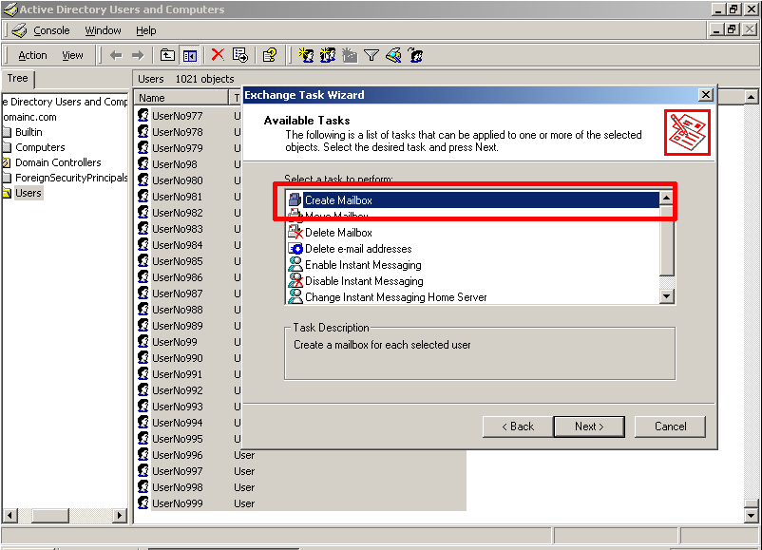Select UserNo99 in the list

pyautogui.click(x=175, y=342)
